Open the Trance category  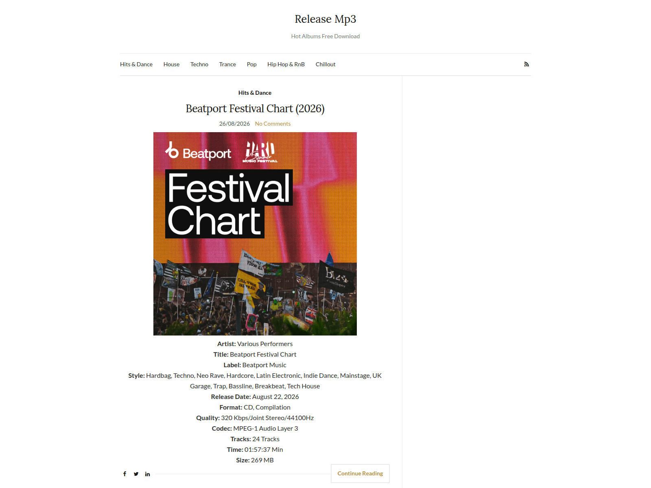pos(227,64)
